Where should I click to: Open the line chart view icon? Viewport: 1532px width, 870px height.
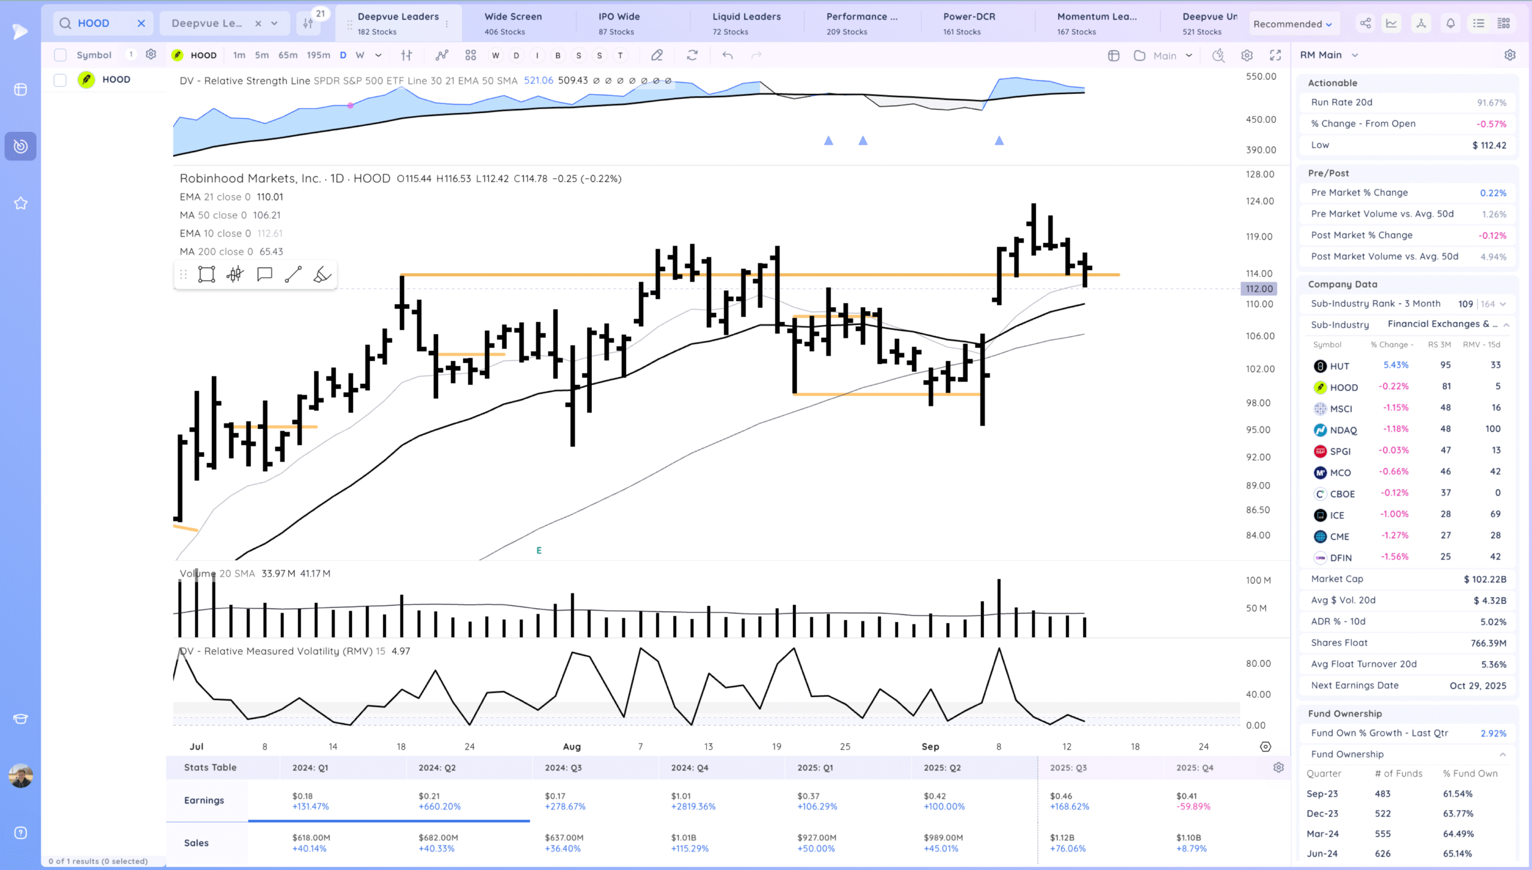[x=1391, y=23]
